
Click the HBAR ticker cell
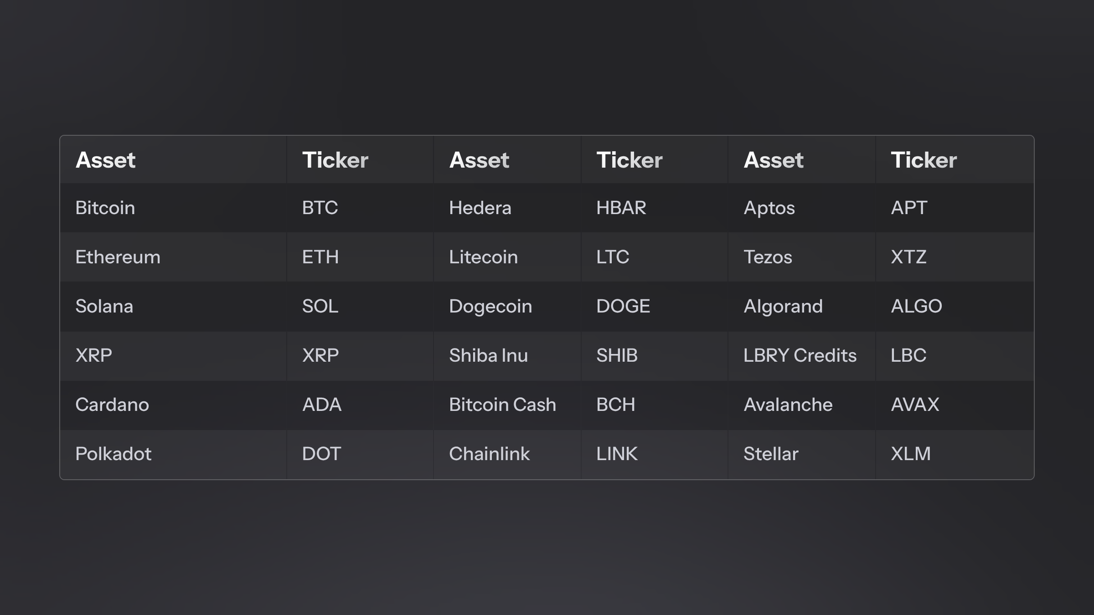pos(621,208)
